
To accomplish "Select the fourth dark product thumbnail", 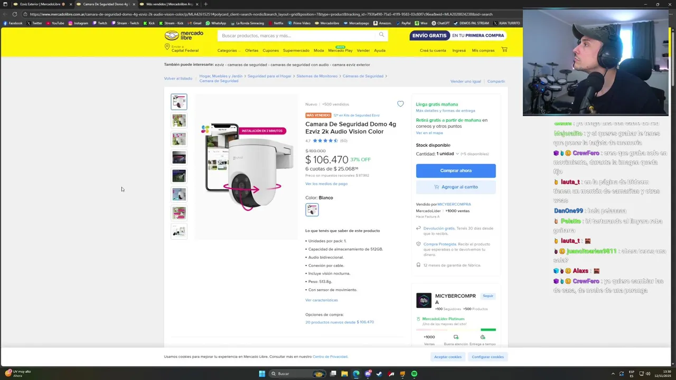I will coord(179,157).
